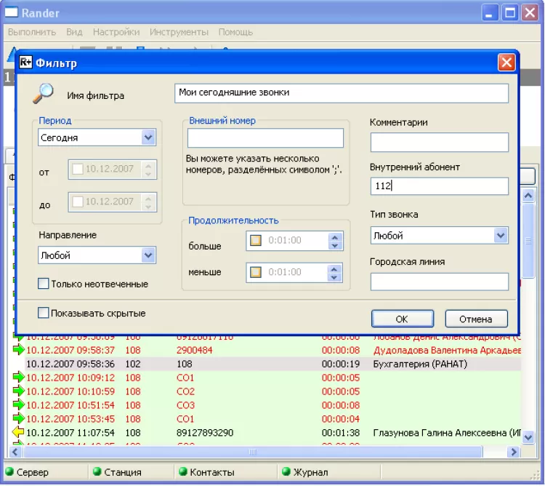Open the Инструменты menu
The height and width of the screenshot is (486, 545).
179,32
